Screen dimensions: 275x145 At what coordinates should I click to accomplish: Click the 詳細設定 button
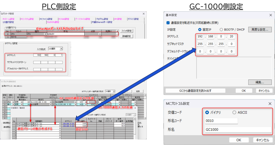pyautogui.click(x=126, y=36)
